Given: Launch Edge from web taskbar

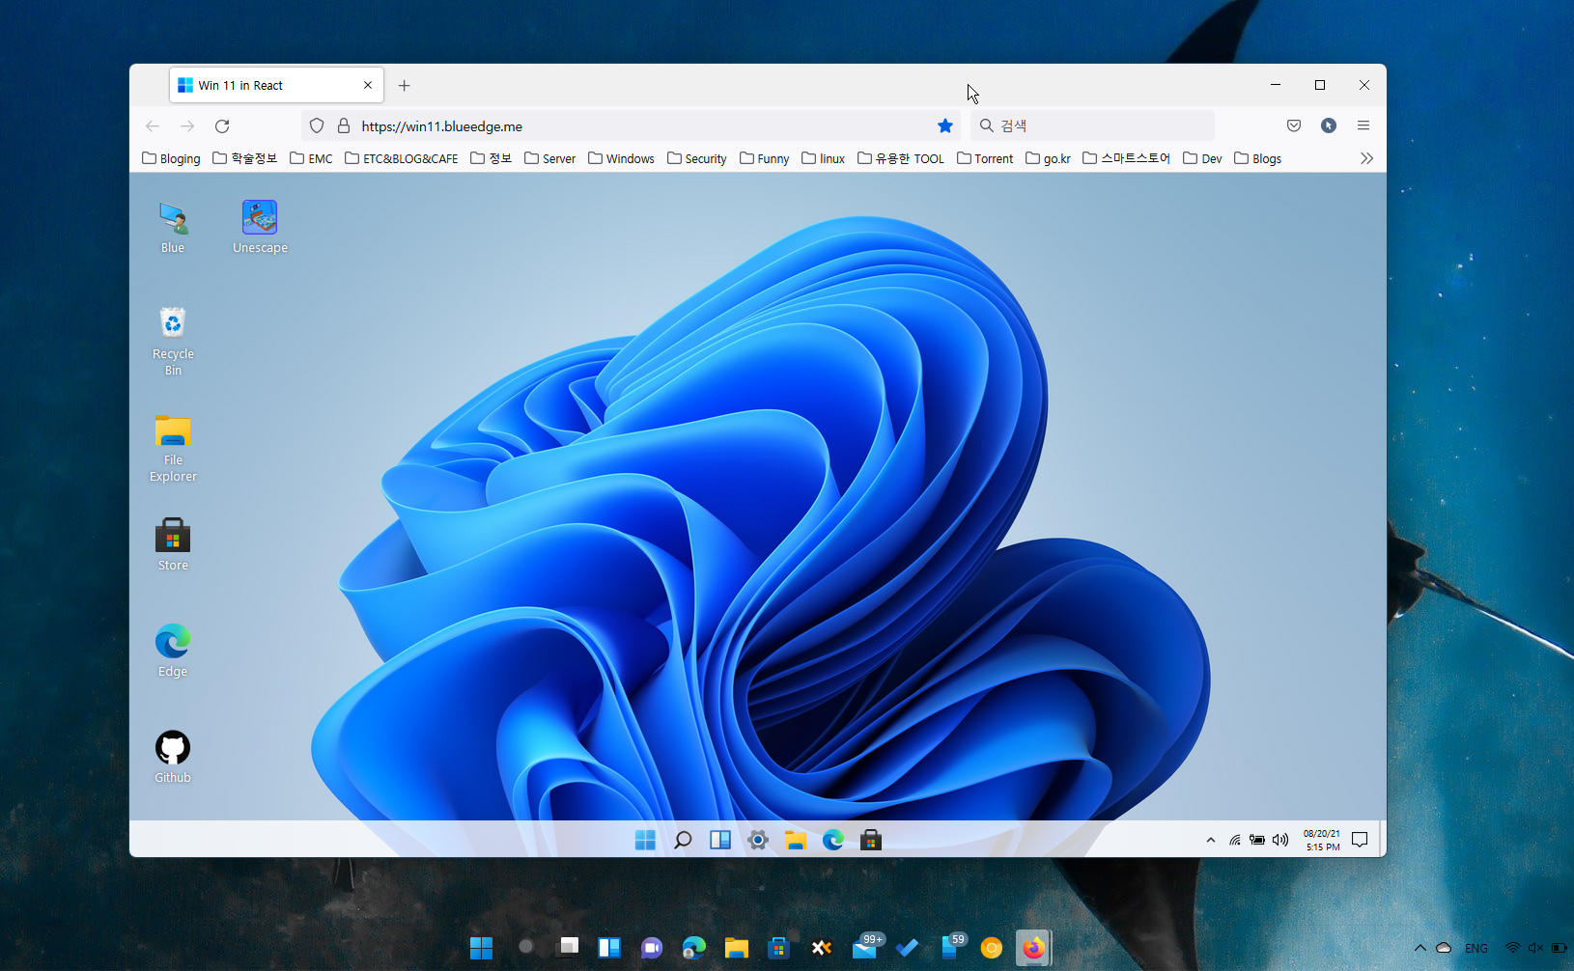Looking at the screenshot, I should click(x=833, y=840).
